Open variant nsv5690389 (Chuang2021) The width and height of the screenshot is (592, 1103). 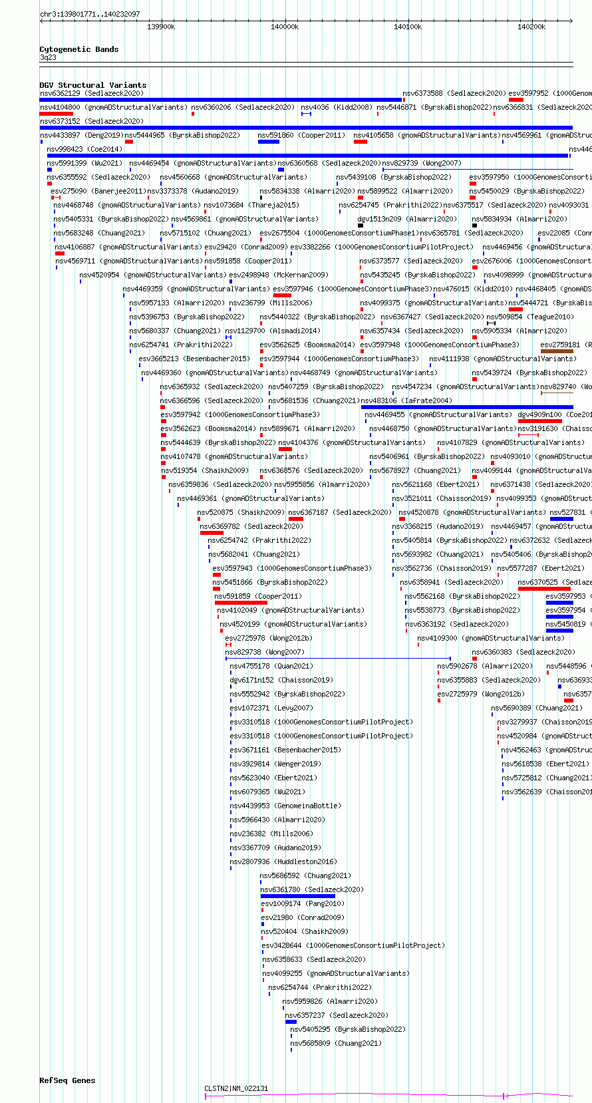[537, 708]
